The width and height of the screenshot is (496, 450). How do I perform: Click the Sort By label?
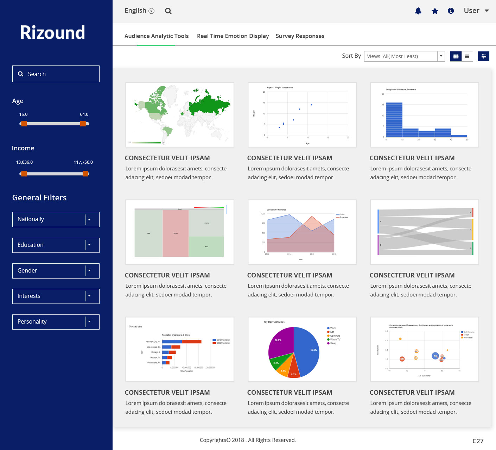[351, 56]
